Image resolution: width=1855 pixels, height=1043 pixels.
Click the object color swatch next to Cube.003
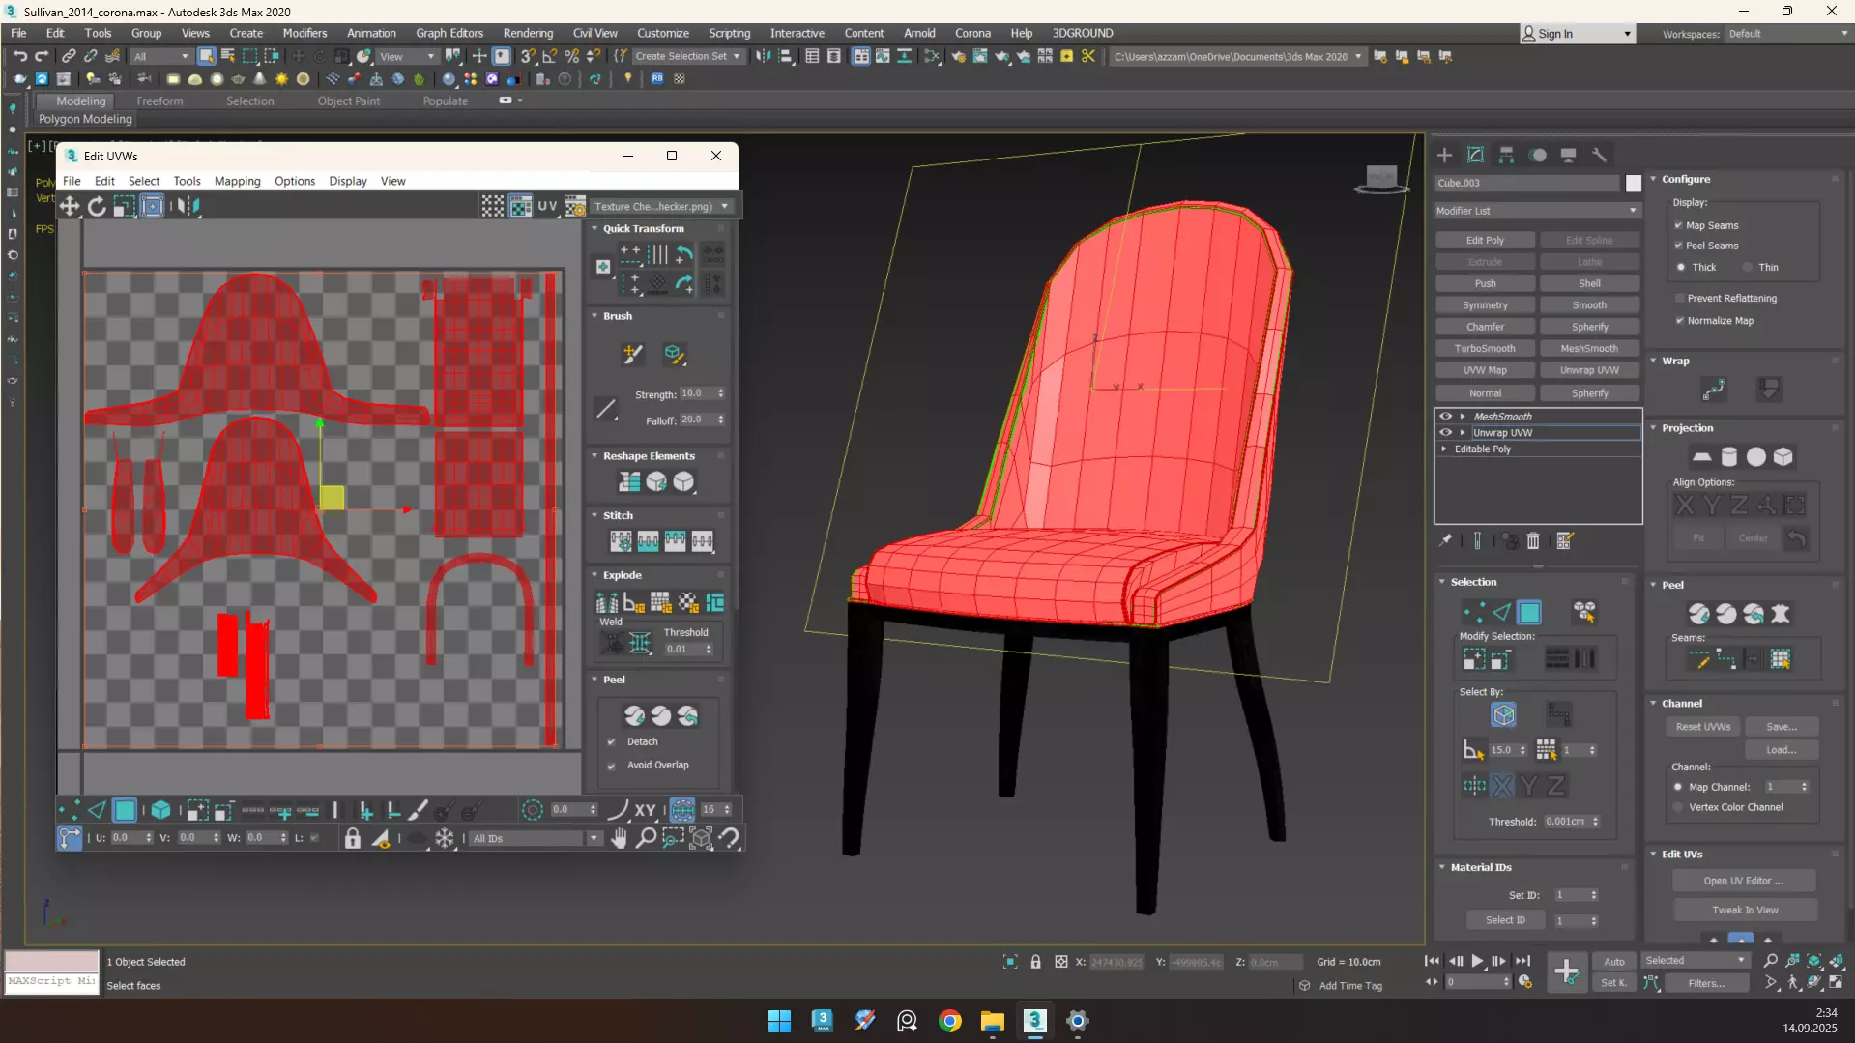click(1633, 183)
